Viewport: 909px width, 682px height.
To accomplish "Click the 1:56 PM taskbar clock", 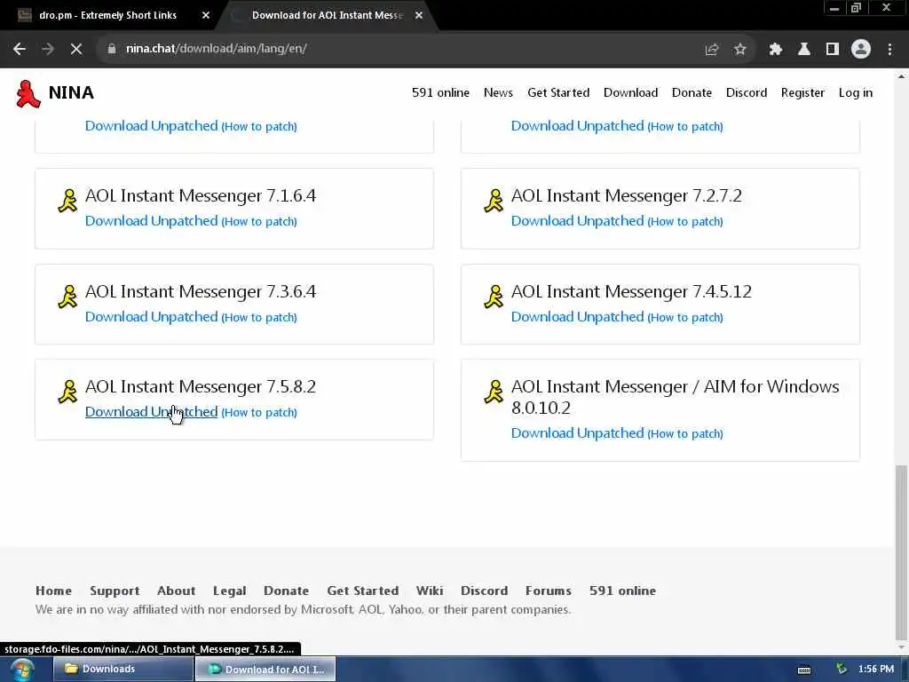I will pos(876,670).
